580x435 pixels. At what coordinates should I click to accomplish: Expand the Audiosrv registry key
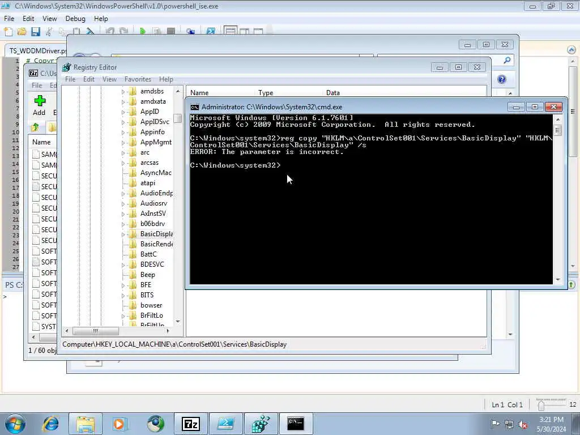123,203
